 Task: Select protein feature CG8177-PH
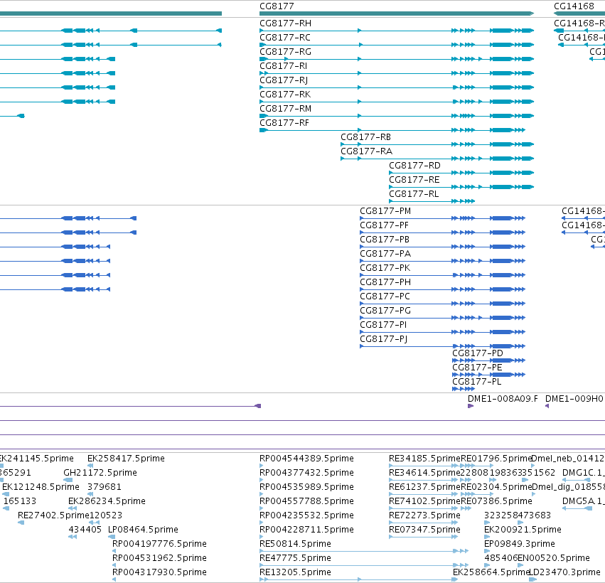[385, 282]
